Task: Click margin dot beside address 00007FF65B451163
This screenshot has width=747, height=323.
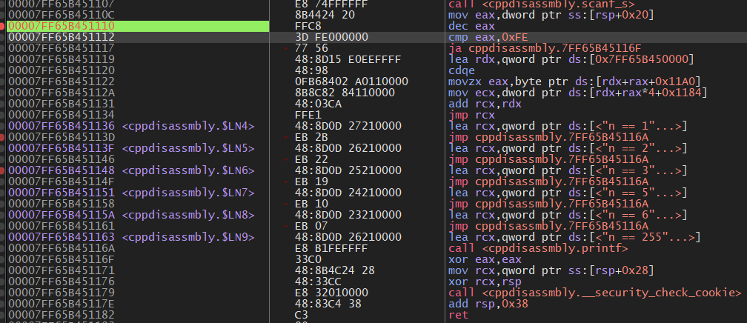Action: (x=3, y=237)
